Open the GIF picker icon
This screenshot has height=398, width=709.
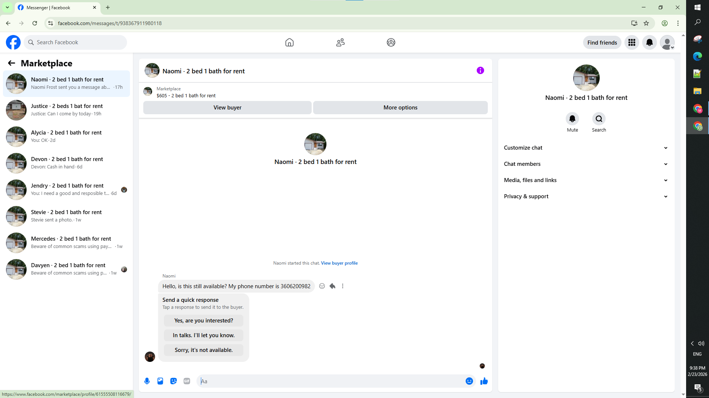[187, 381]
